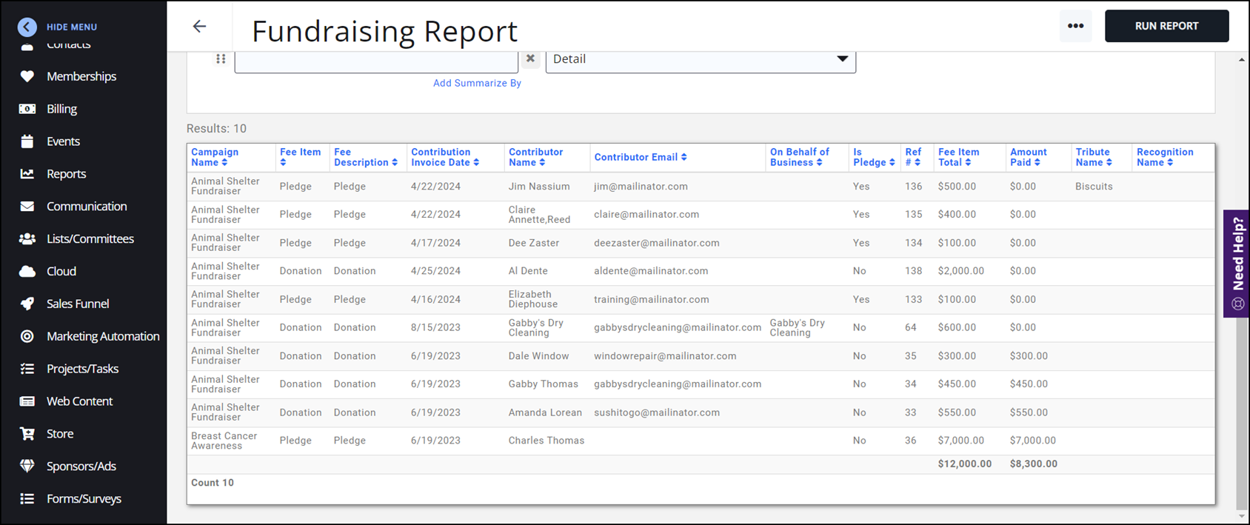Click the vertical scrollbar on right
Image resolution: width=1250 pixels, height=525 pixels.
[x=1241, y=415]
